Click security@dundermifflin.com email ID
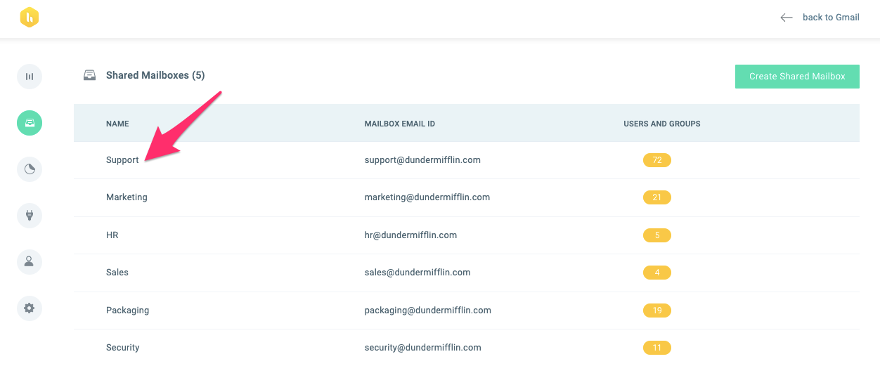880x366 pixels. click(x=422, y=348)
